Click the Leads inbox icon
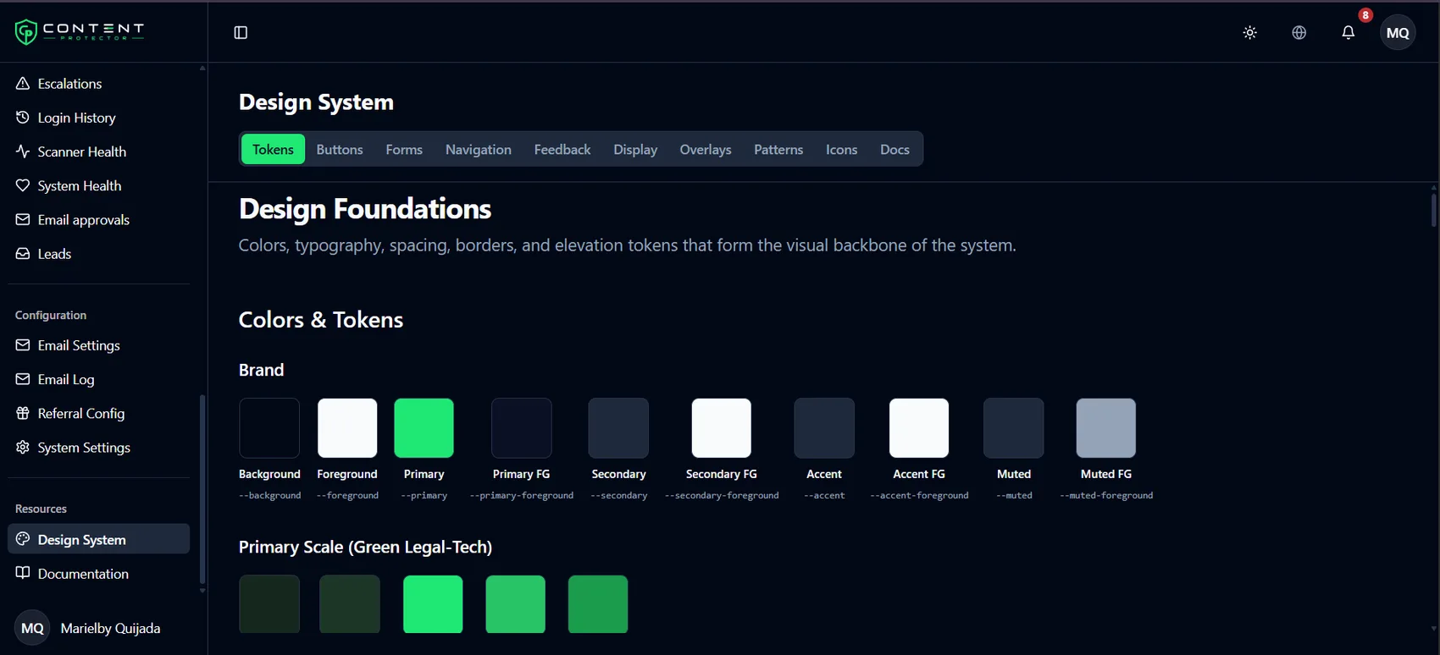This screenshot has height=655, width=1440. click(23, 254)
